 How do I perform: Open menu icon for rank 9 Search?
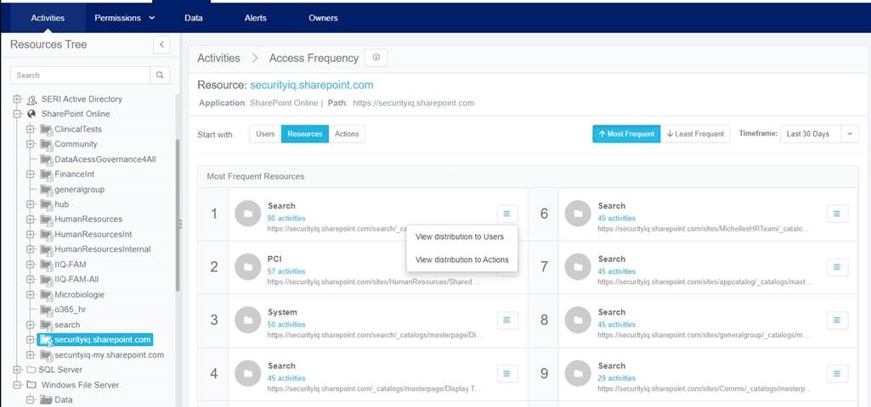[837, 372]
